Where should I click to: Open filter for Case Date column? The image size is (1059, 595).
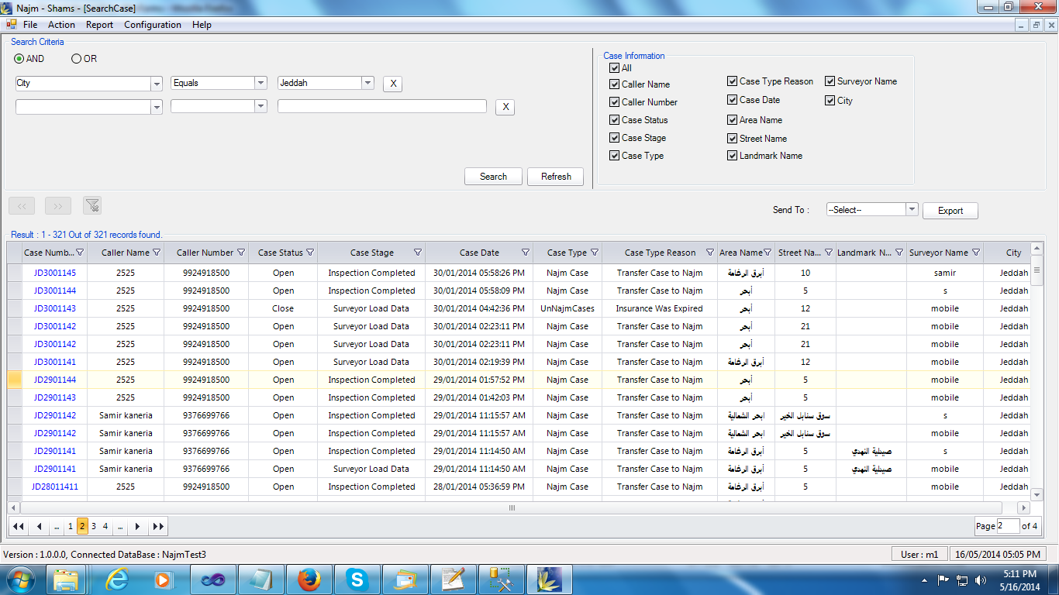click(x=526, y=253)
